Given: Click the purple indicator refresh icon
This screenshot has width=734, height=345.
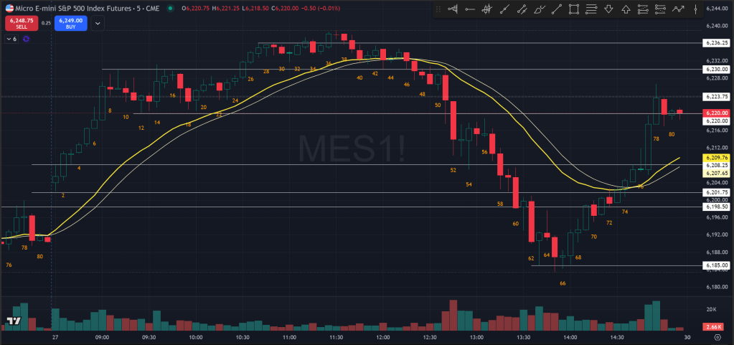Looking at the screenshot, I should tap(27, 39).
